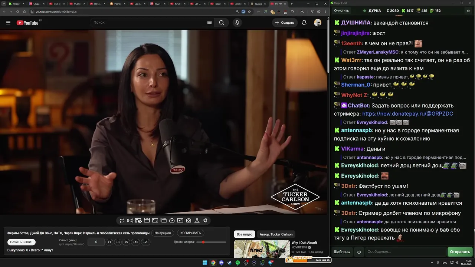
Task: Open a new browser tab with plus
Action: click(292, 4)
